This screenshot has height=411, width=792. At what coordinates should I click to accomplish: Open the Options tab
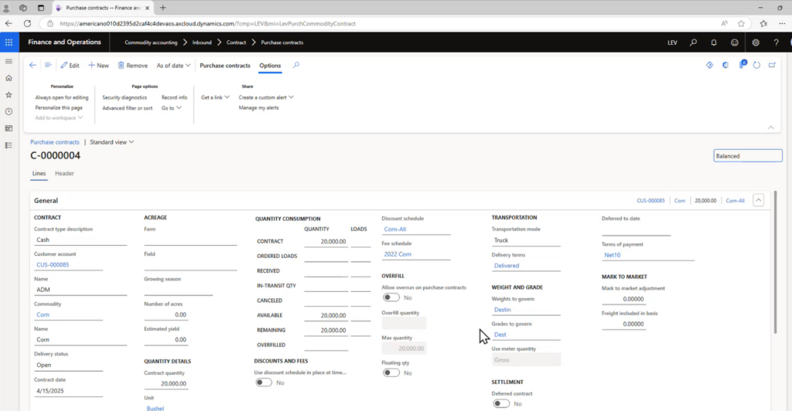tap(270, 66)
